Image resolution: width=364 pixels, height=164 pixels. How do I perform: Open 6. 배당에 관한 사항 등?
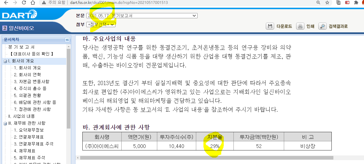(35, 102)
